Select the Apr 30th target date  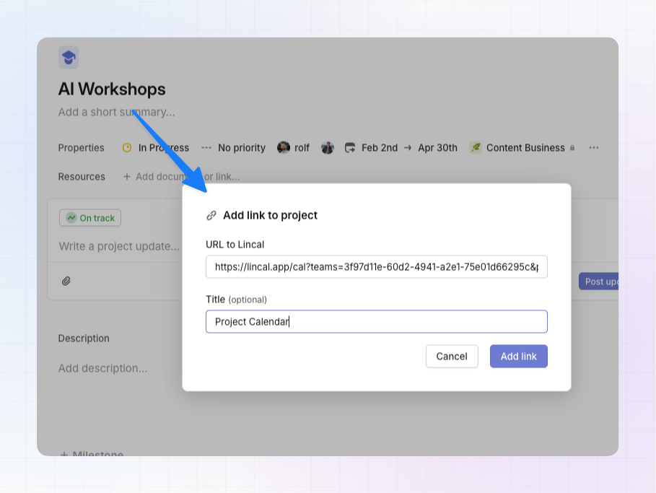point(437,147)
